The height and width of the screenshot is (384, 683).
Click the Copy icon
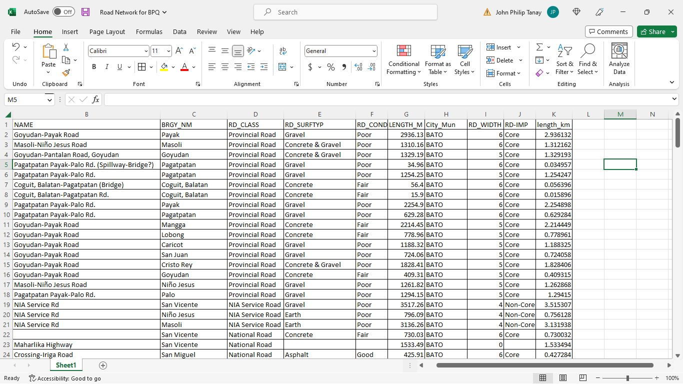[x=66, y=60]
